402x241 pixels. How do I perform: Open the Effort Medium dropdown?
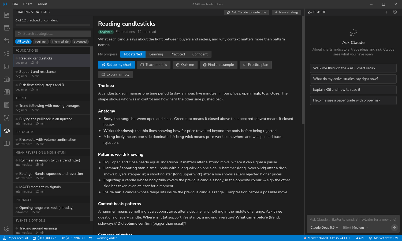pyautogui.click(x=355, y=228)
